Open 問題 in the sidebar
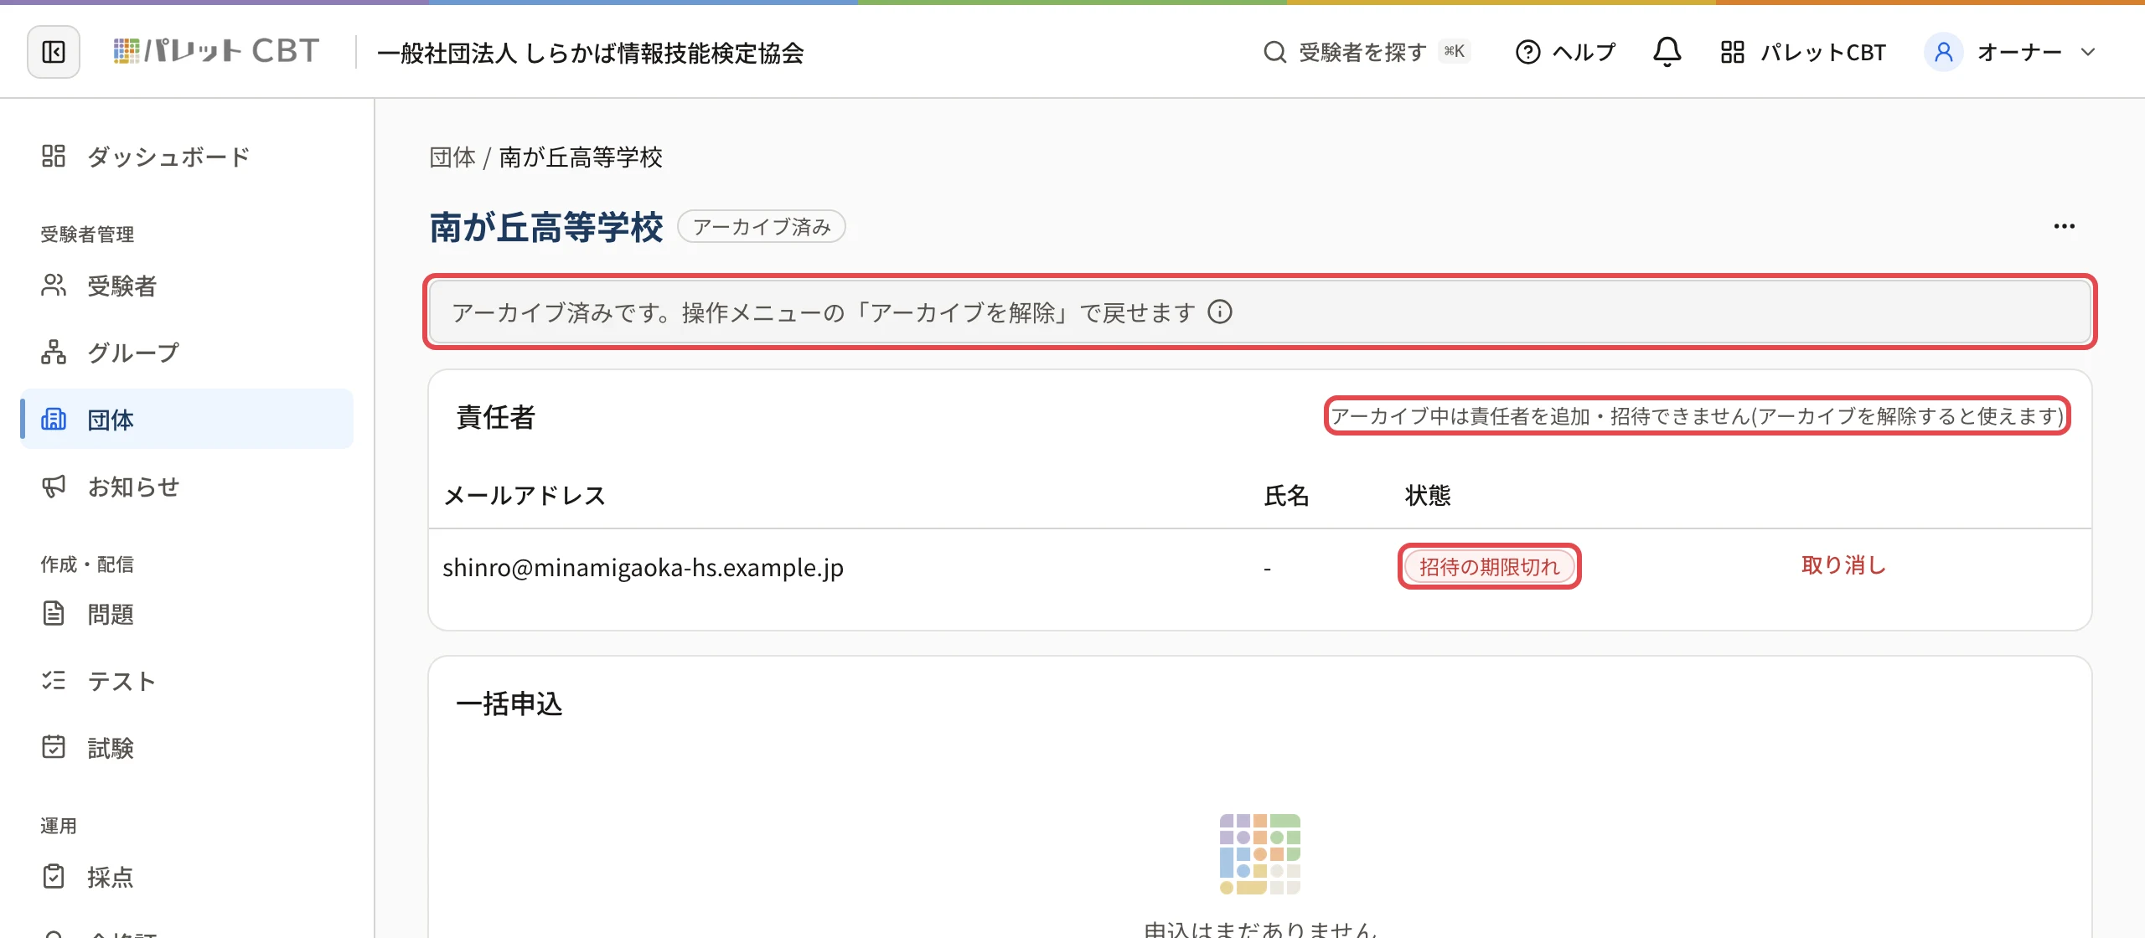 coord(187,614)
